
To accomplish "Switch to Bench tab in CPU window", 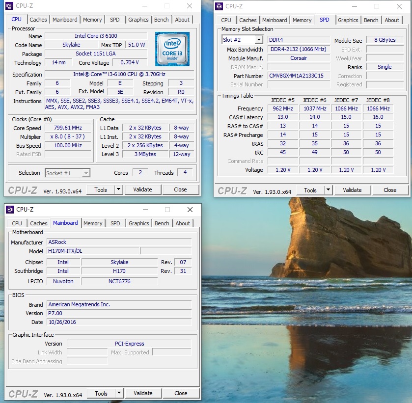I will [x=162, y=20].
